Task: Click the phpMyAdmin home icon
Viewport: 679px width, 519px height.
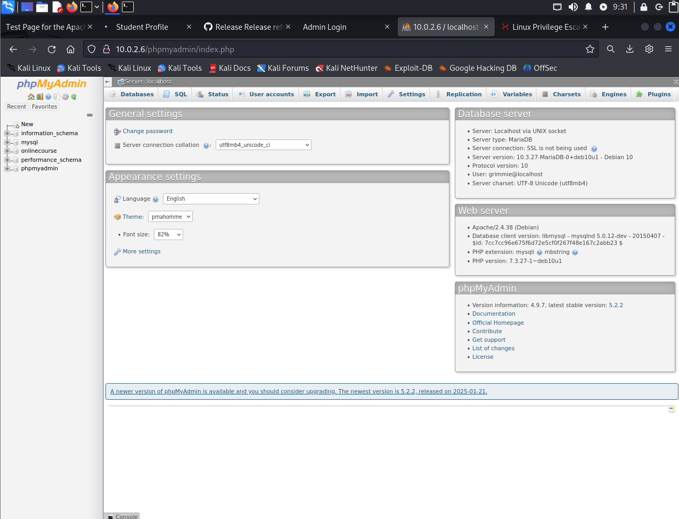Action: (31, 97)
